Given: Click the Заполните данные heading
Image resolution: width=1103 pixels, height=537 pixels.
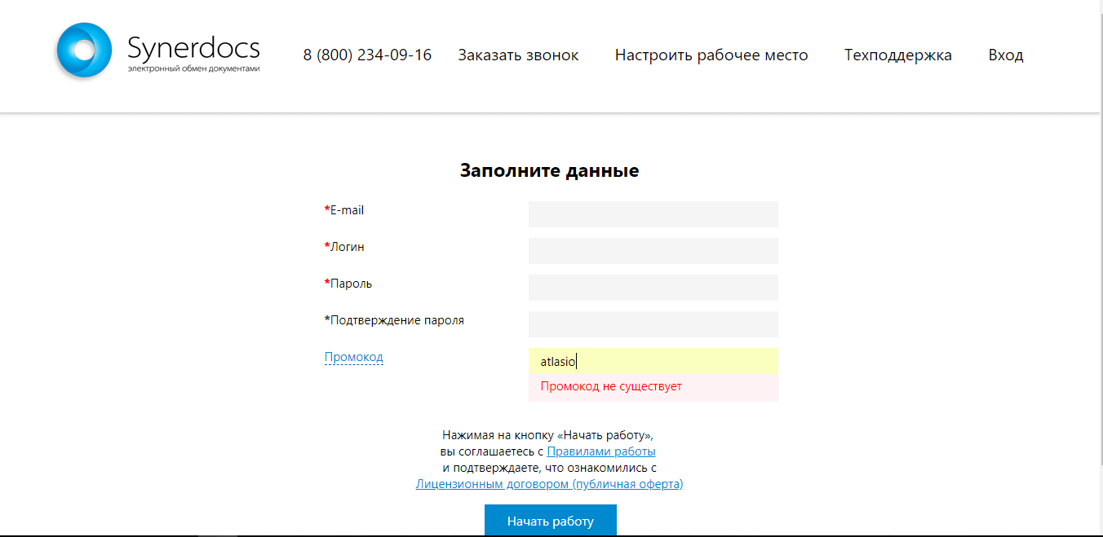Looking at the screenshot, I should tap(549, 170).
